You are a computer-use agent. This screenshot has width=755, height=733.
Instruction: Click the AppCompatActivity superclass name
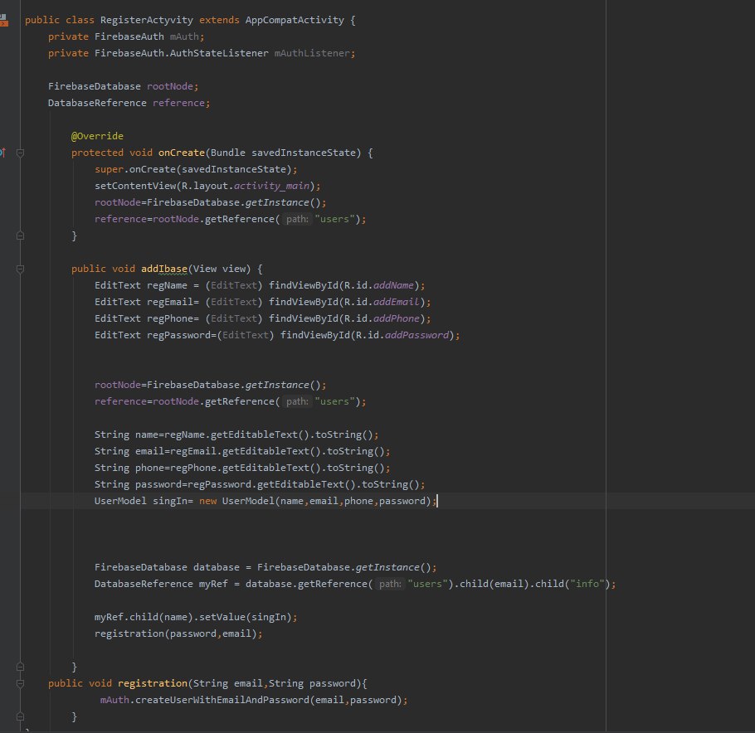pos(295,20)
